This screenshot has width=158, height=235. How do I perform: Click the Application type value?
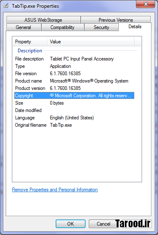(x=61, y=66)
